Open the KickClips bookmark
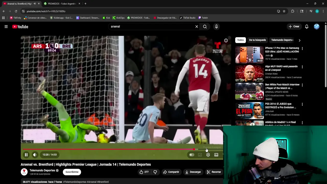 point(119,18)
